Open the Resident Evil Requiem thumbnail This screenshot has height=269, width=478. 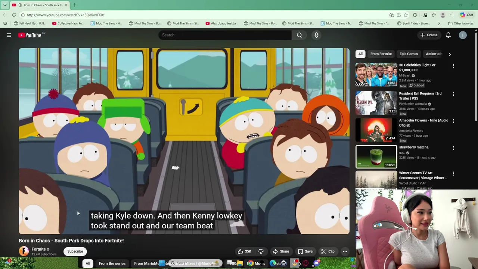pos(376,103)
